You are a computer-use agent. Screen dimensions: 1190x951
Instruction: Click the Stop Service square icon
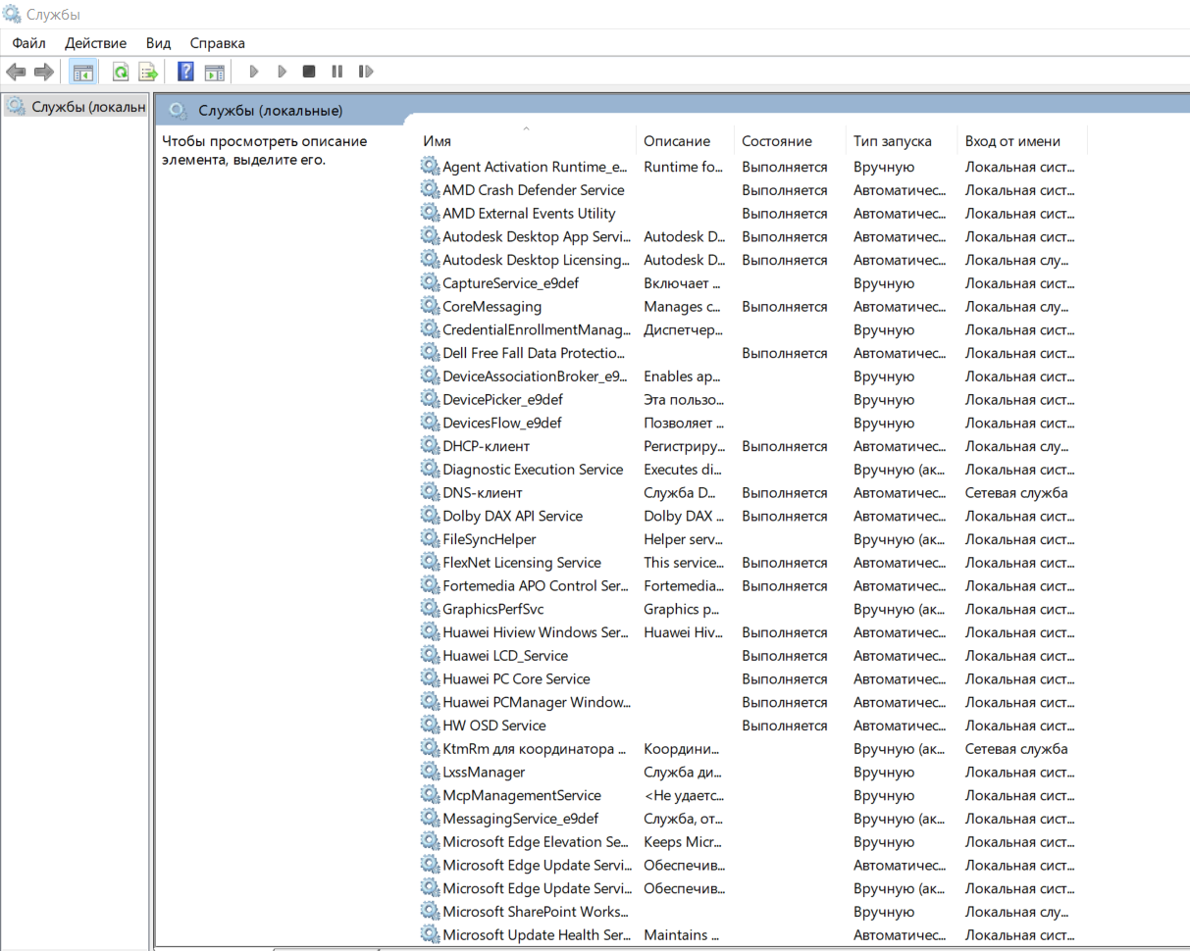[309, 72]
